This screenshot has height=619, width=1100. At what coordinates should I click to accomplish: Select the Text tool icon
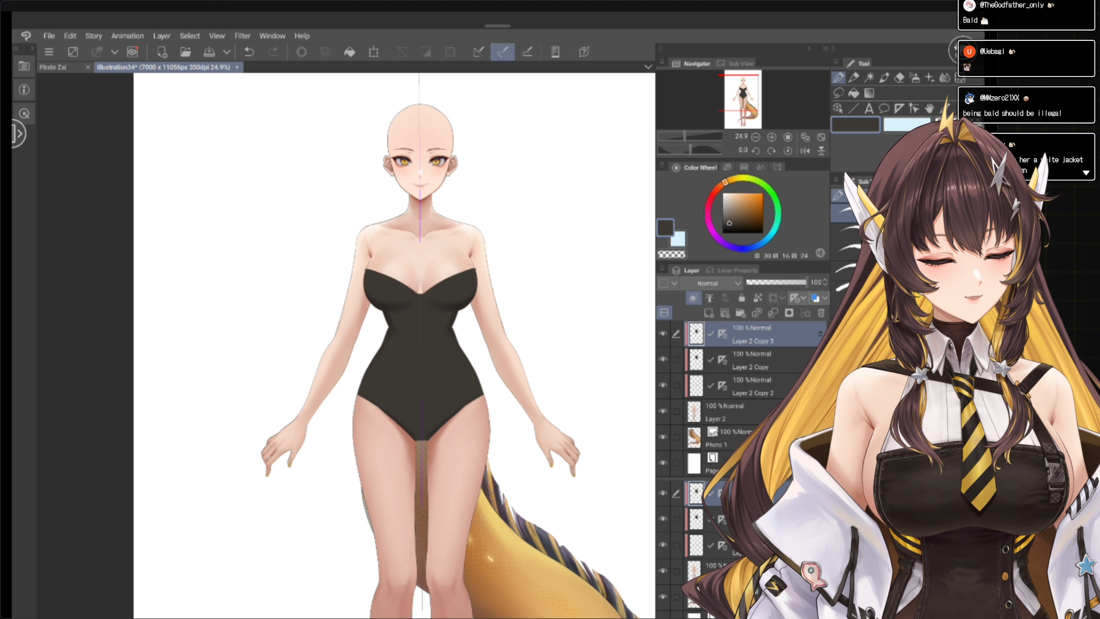[x=868, y=108]
